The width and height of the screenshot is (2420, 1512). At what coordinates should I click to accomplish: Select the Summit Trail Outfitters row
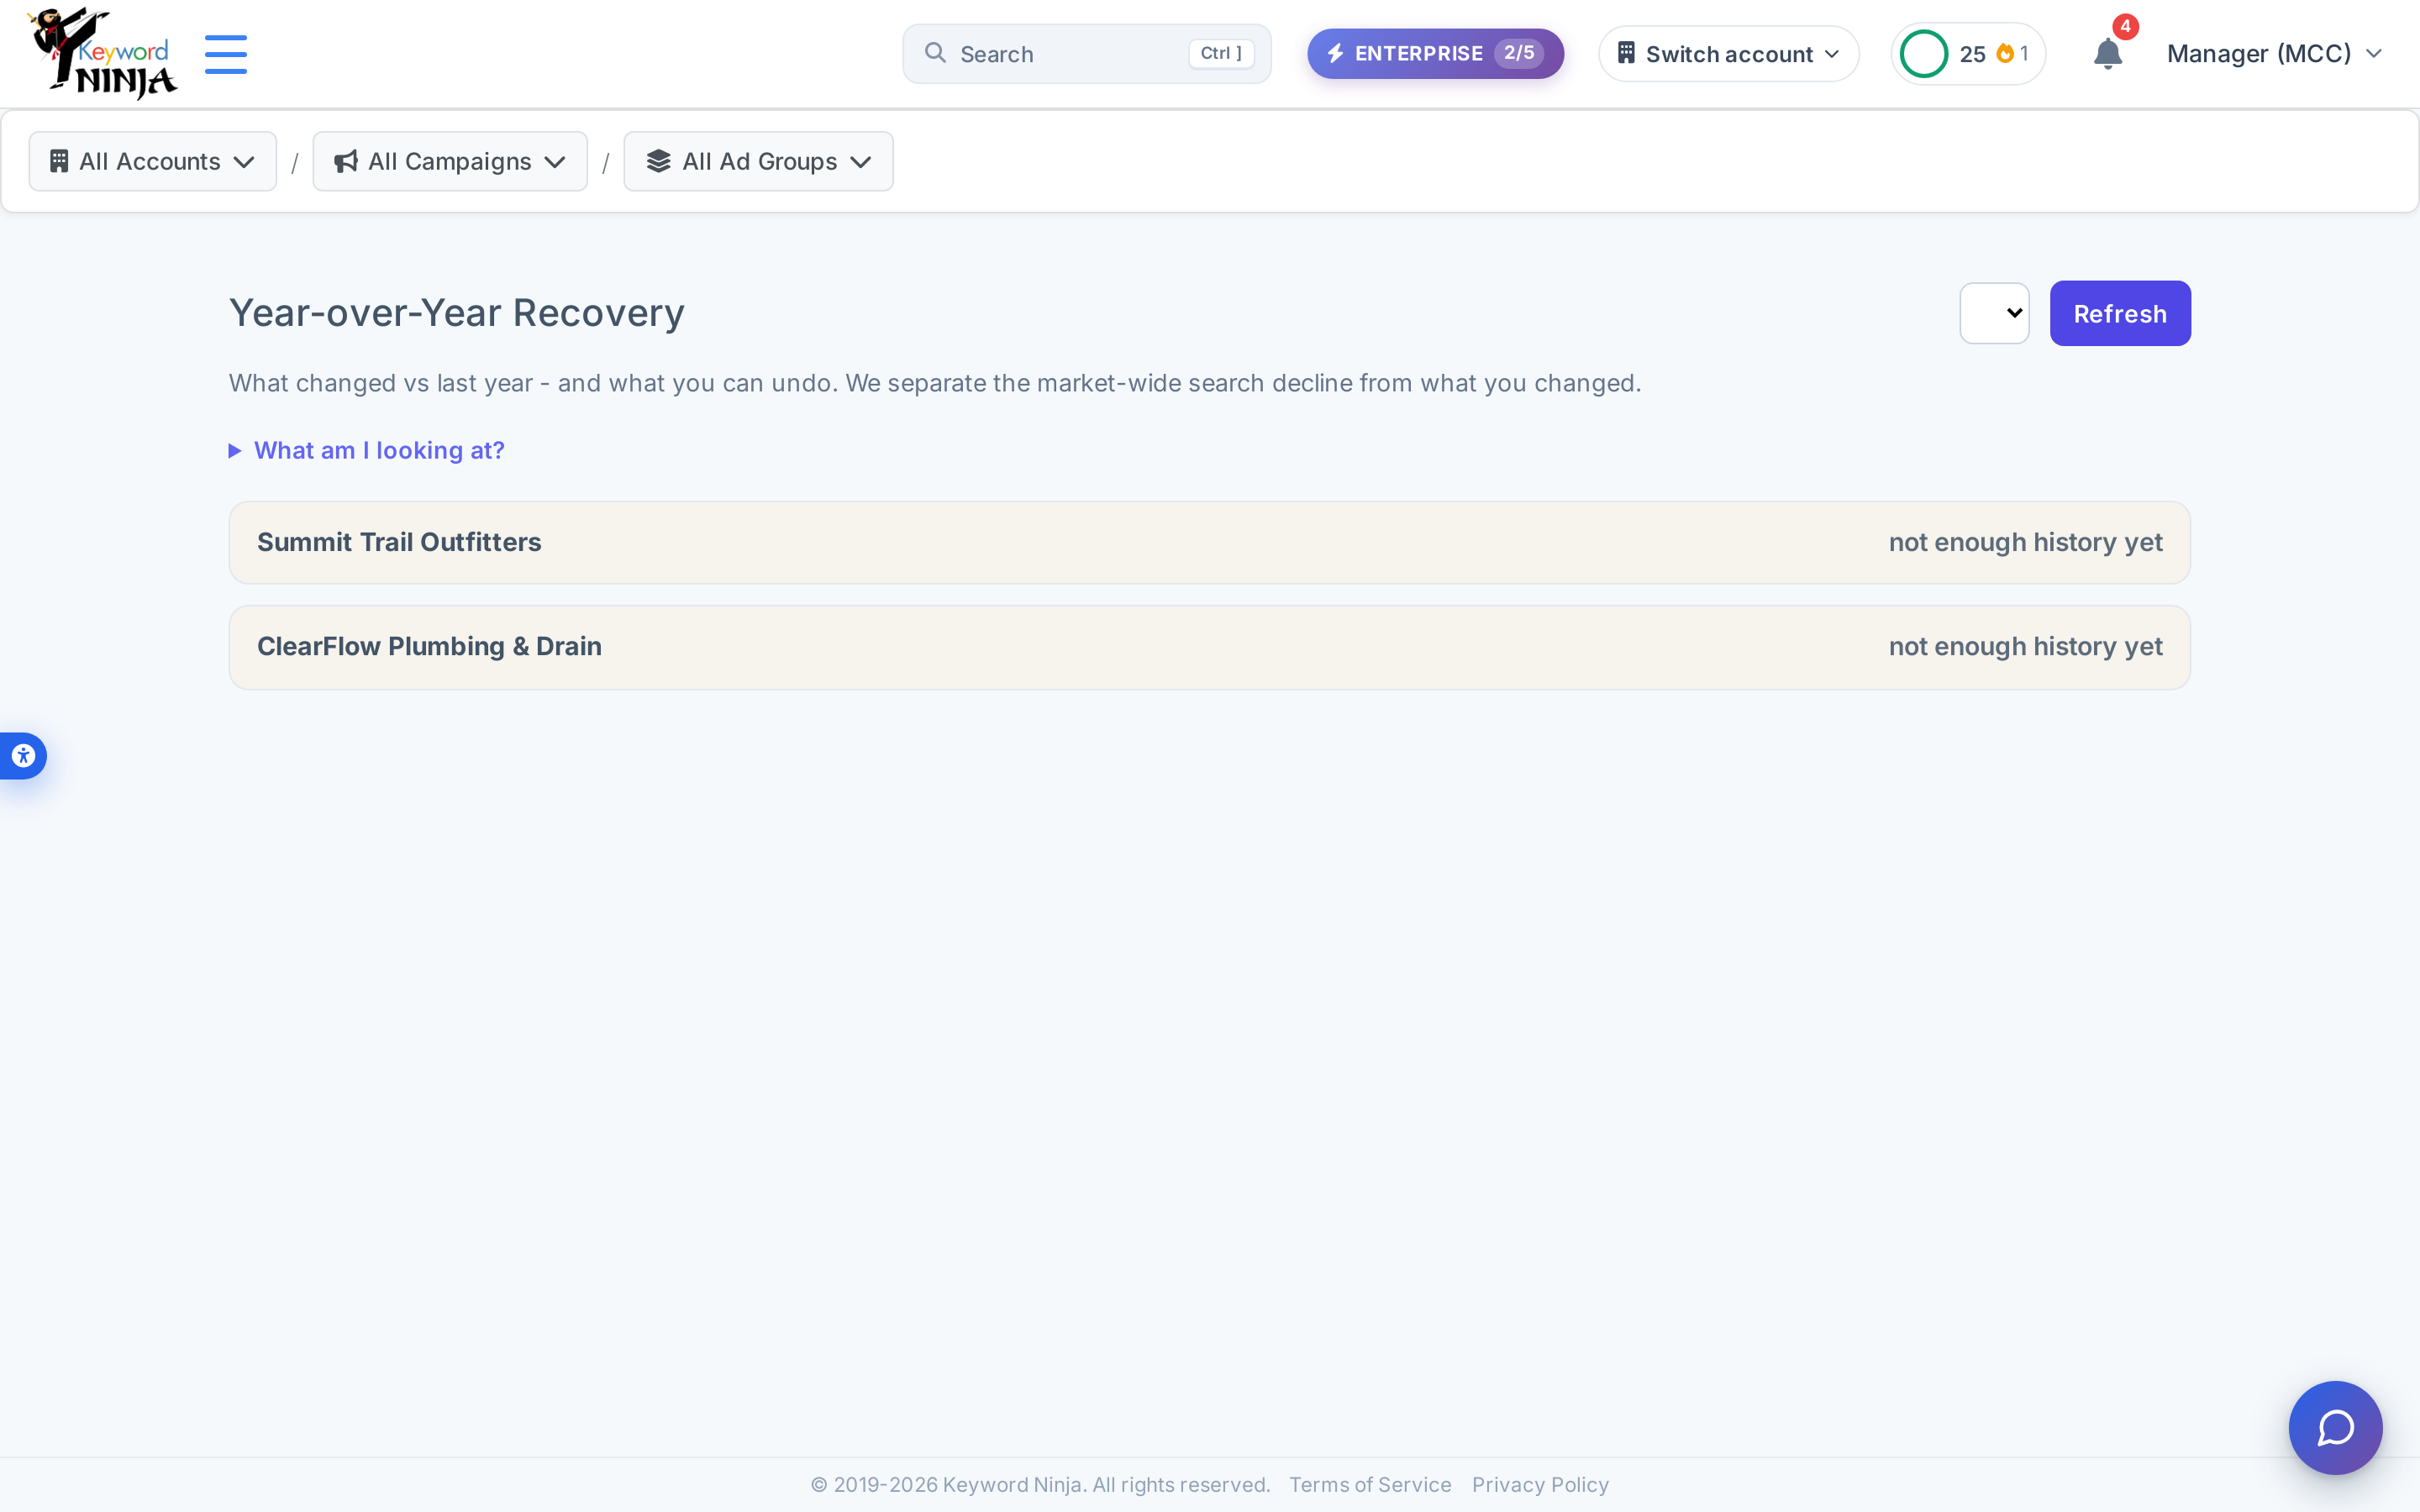click(x=1209, y=543)
